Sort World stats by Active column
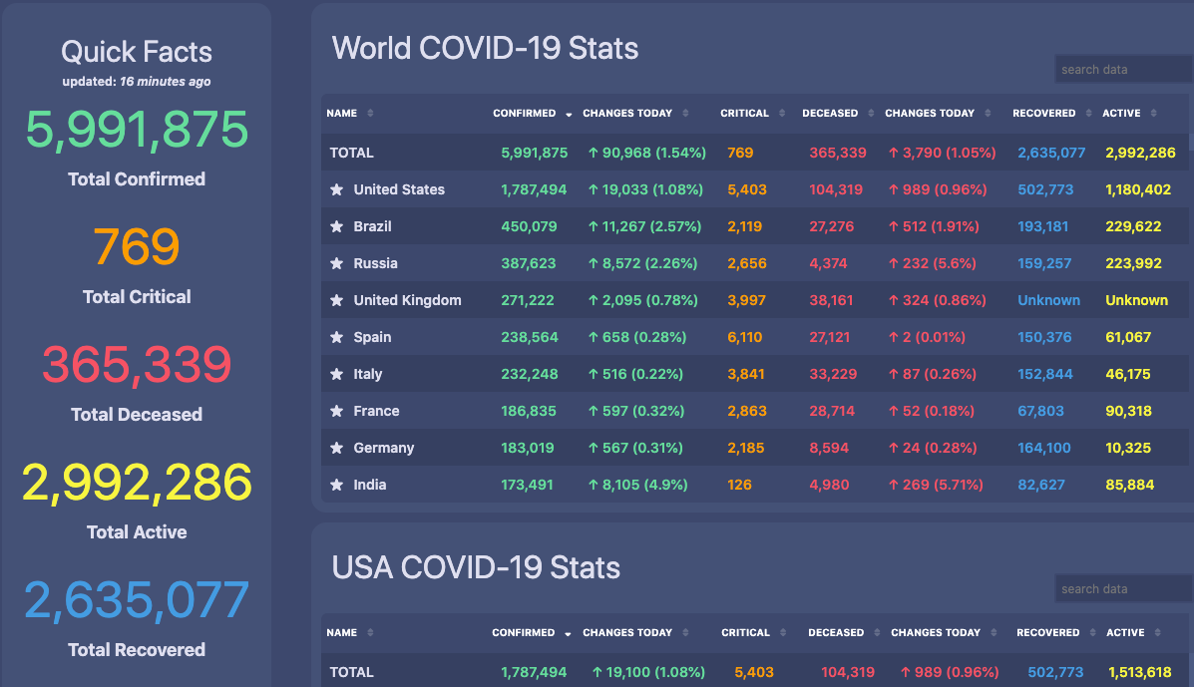This screenshot has height=687, width=1194. [x=1153, y=114]
